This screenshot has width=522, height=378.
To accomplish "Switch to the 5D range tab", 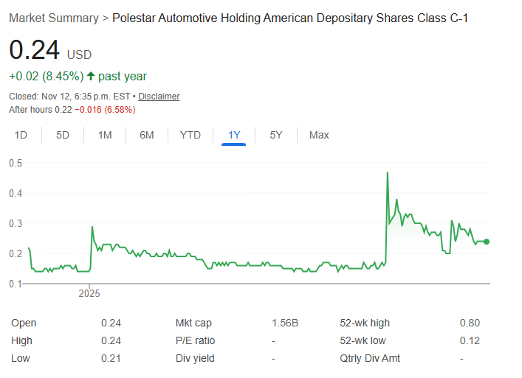I will click(63, 135).
